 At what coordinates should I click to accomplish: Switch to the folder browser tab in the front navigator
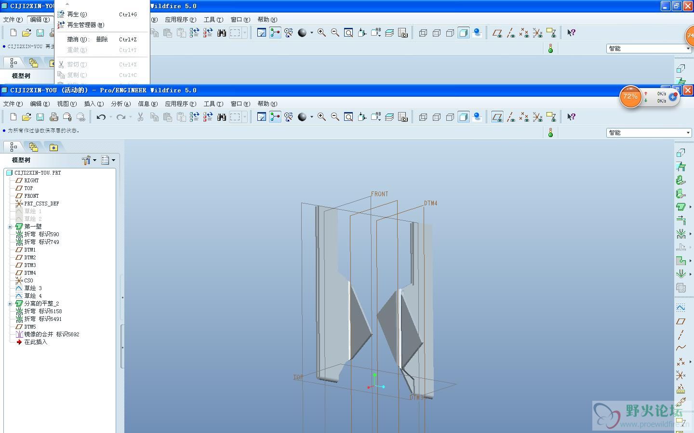point(33,147)
